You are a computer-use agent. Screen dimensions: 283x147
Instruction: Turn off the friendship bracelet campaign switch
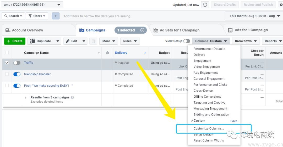click(x=17, y=74)
